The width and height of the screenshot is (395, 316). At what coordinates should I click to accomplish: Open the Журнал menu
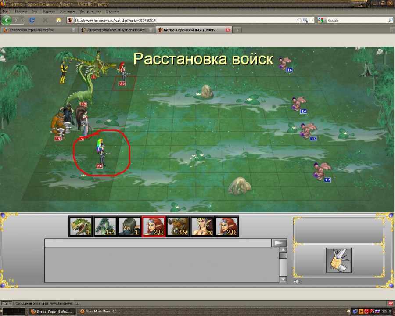point(48,11)
